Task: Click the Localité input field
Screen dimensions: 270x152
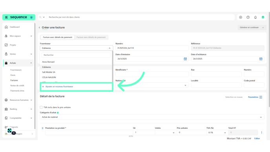Action: point(216,85)
